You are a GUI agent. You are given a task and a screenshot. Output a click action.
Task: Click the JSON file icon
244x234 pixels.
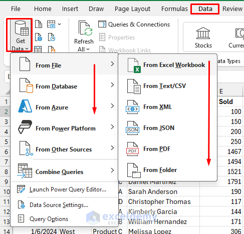132,128
